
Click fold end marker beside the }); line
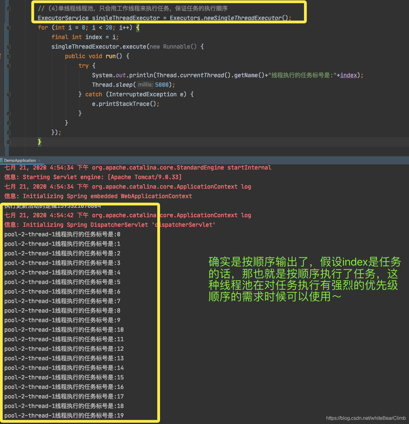click(9, 133)
